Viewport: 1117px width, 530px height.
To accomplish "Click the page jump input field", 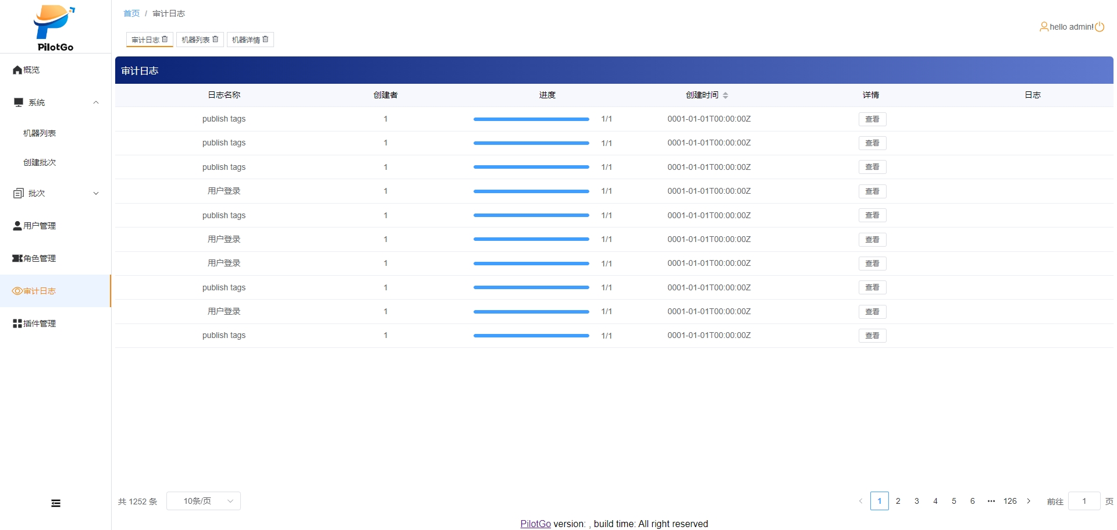I will pos(1083,501).
